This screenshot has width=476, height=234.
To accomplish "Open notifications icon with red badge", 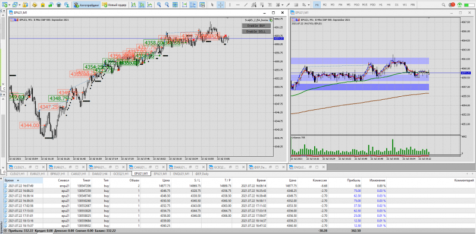I will point(452,5).
